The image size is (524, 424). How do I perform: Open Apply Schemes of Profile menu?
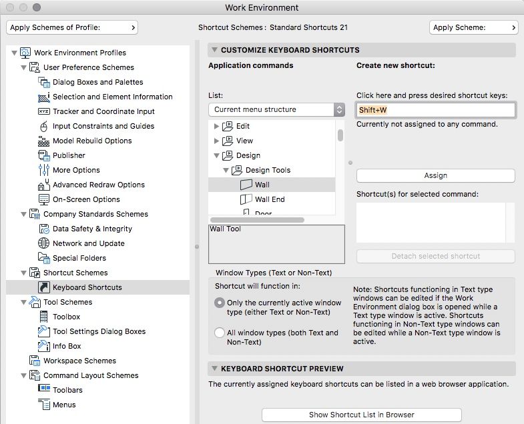[x=72, y=27]
